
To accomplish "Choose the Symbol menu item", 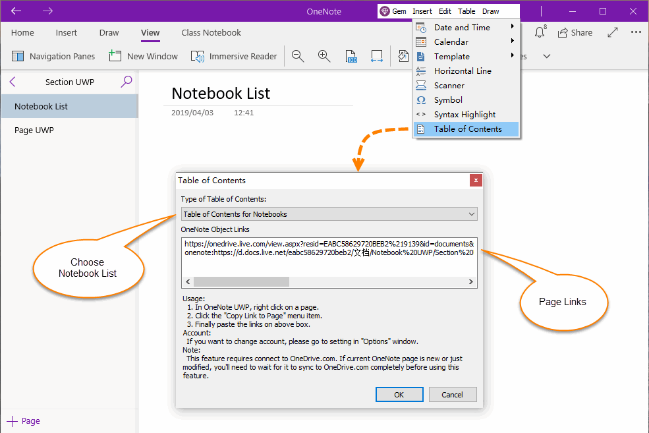I will click(466, 100).
